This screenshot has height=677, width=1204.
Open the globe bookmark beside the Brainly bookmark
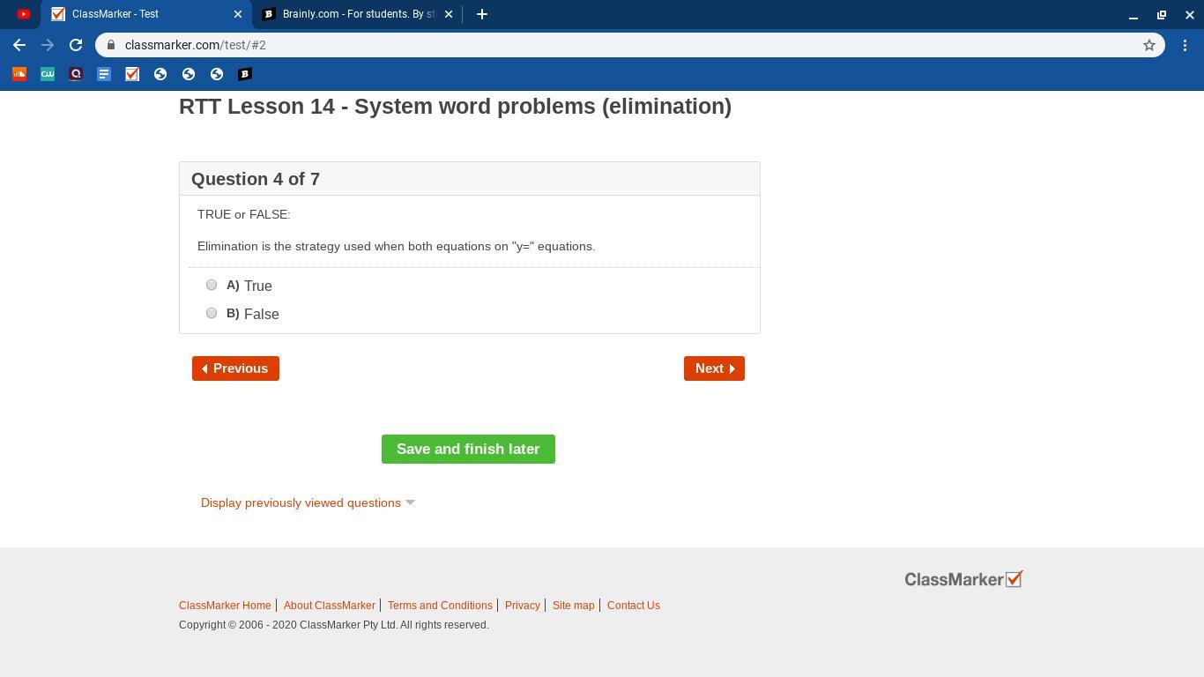pos(217,74)
